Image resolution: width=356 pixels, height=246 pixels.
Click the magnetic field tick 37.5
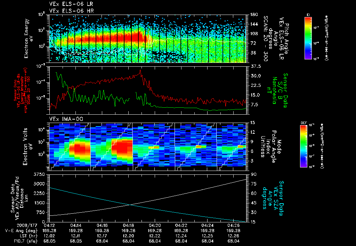255,66
